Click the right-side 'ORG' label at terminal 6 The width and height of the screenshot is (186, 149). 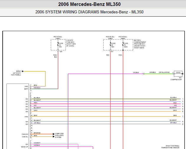(175, 110)
